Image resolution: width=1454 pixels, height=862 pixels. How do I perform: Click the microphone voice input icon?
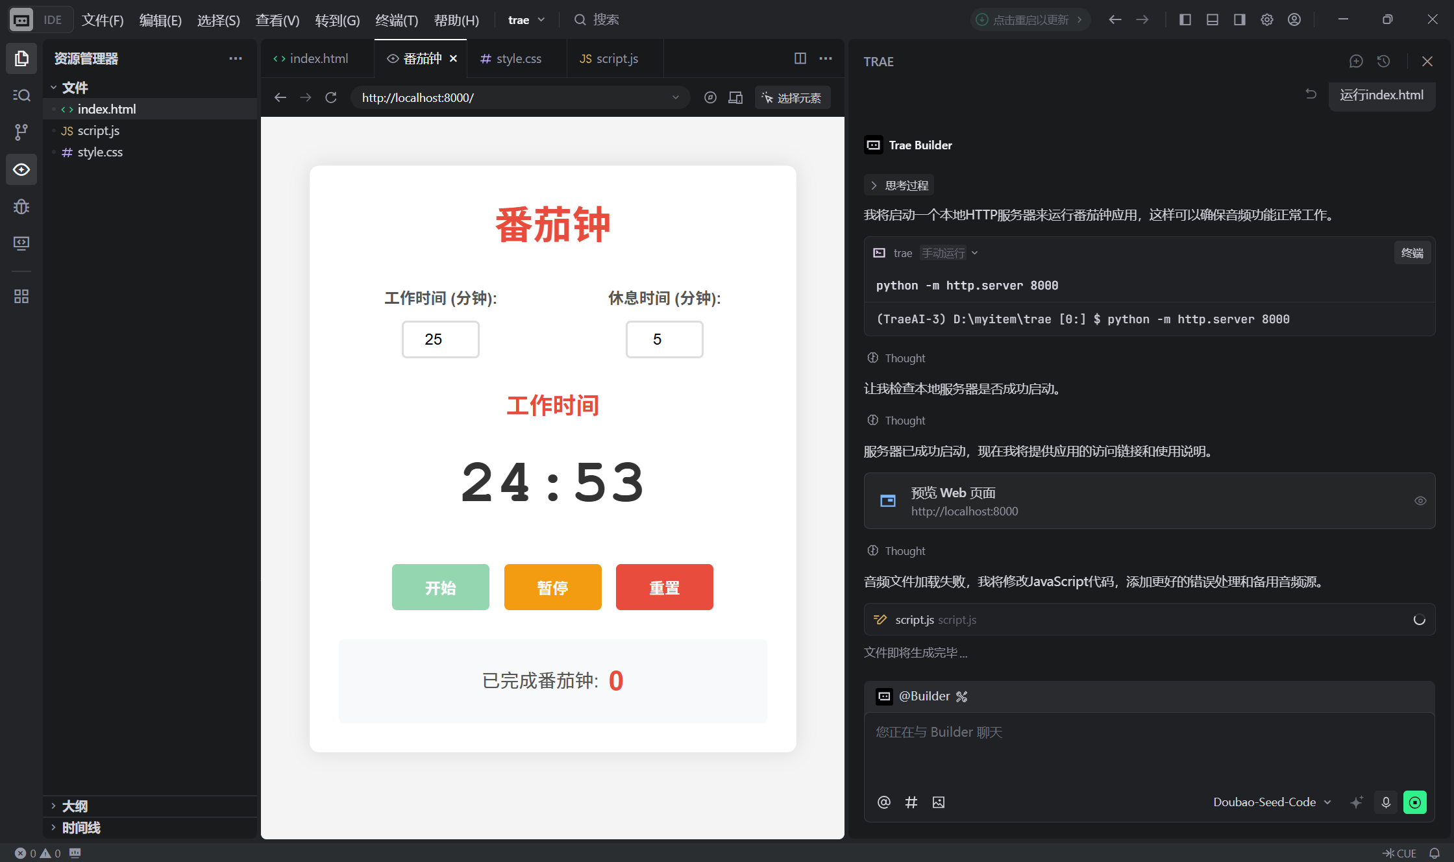tap(1386, 802)
